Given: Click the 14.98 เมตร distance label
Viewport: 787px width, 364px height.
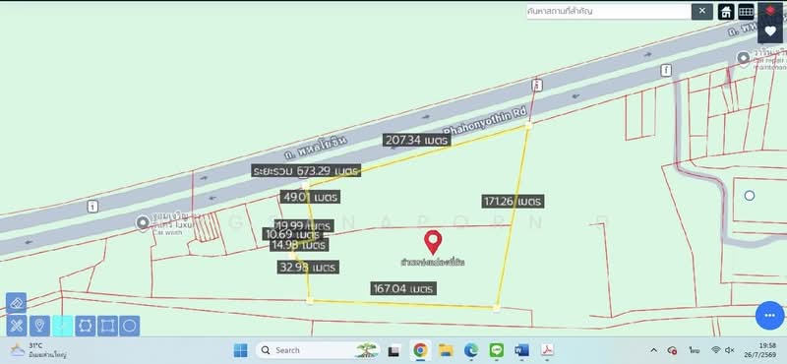Looking at the screenshot, I should click(x=299, y=245).
